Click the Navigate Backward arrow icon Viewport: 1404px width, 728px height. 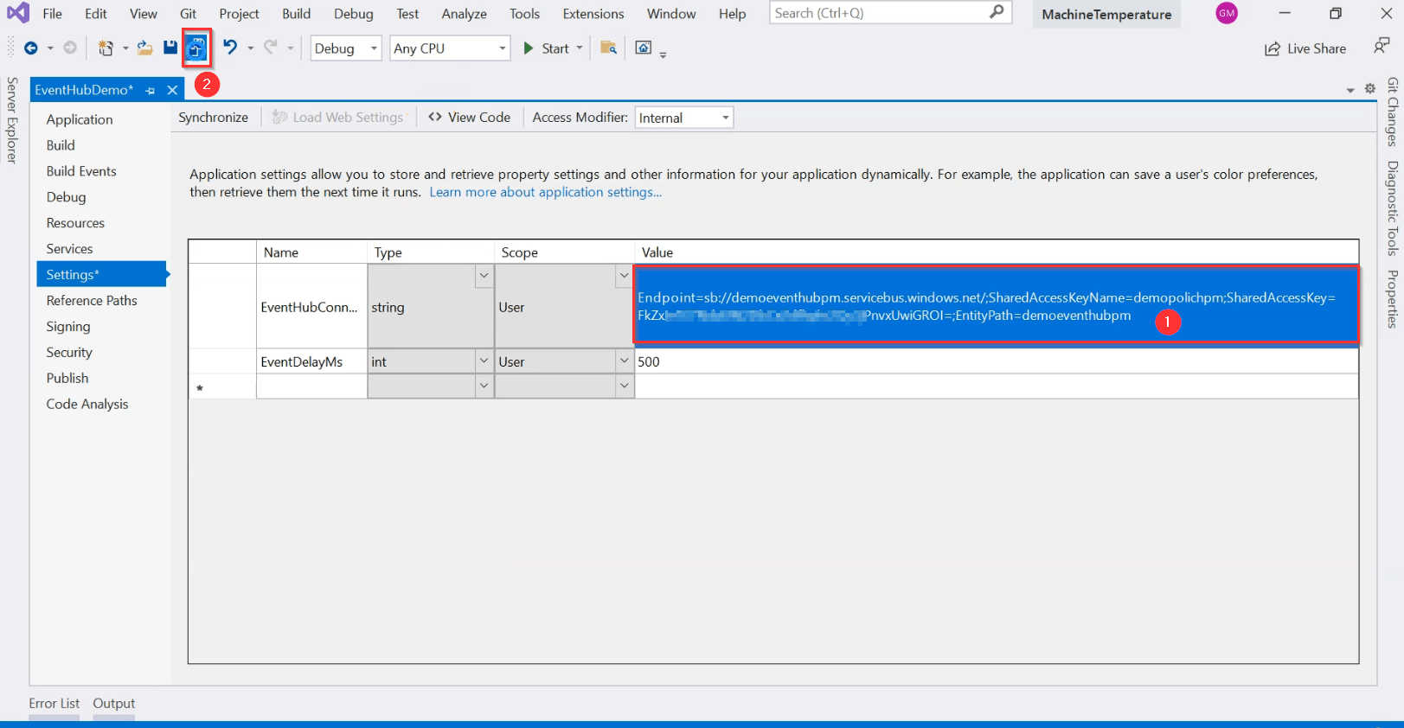[31, 48]
